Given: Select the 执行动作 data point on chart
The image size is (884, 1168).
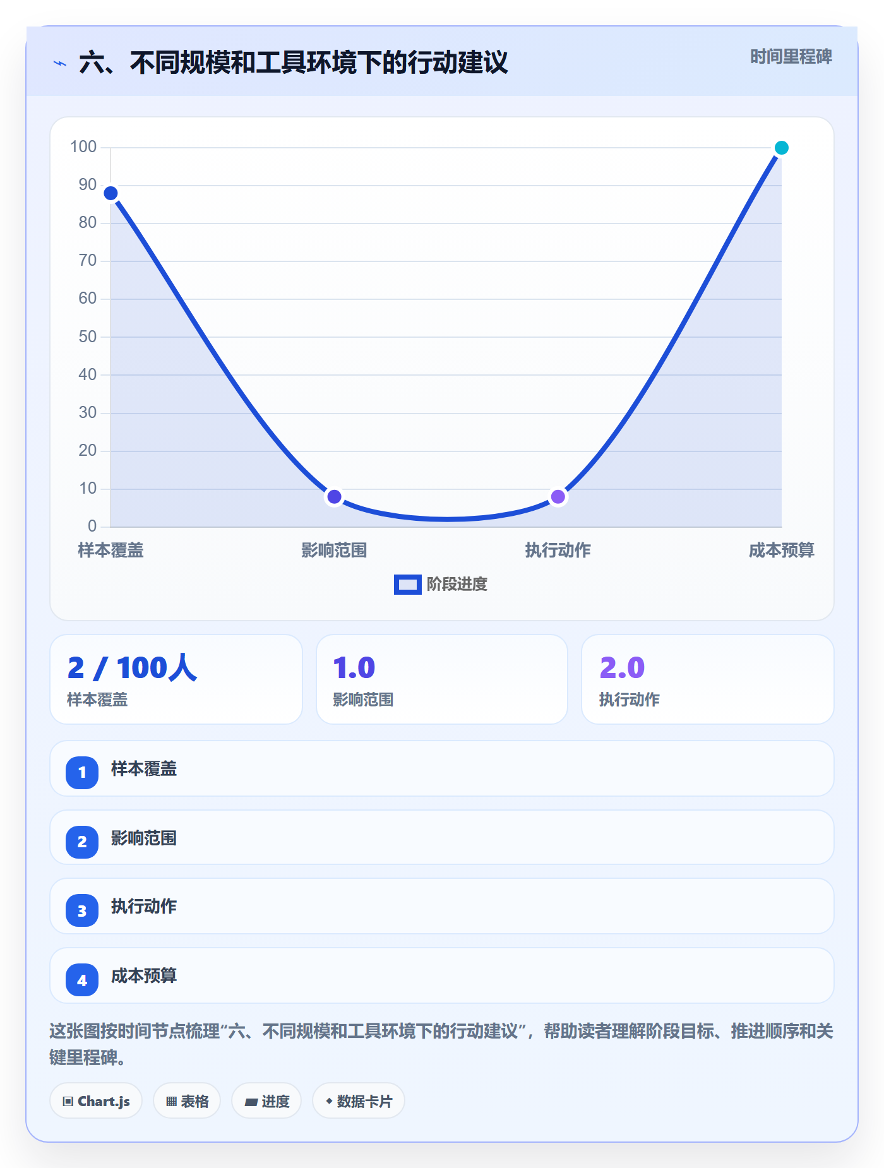Looking at the screenshot, I should (558, 497).
